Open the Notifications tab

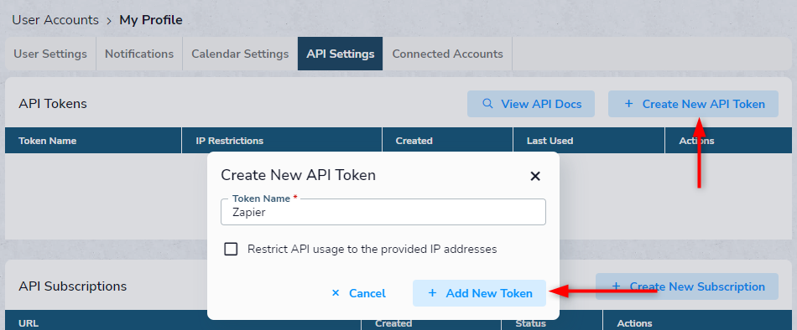139,54
